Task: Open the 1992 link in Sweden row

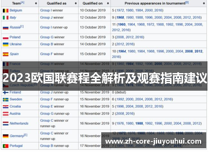Action: (x=120, y=100)
